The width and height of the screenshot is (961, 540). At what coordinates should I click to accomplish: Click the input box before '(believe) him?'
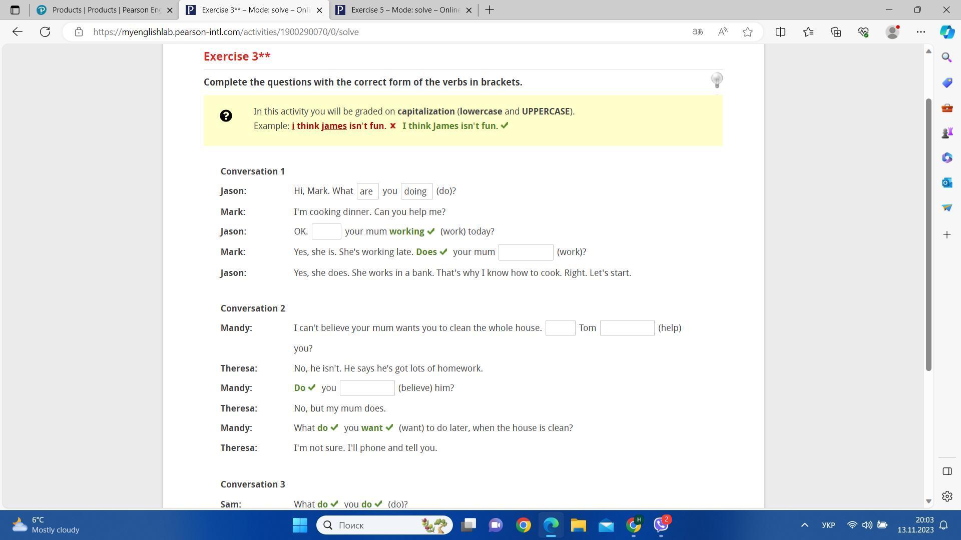pos(367,388)
